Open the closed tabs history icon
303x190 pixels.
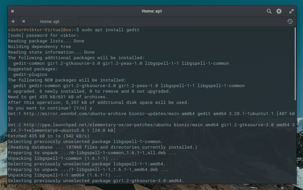point(290,21)
